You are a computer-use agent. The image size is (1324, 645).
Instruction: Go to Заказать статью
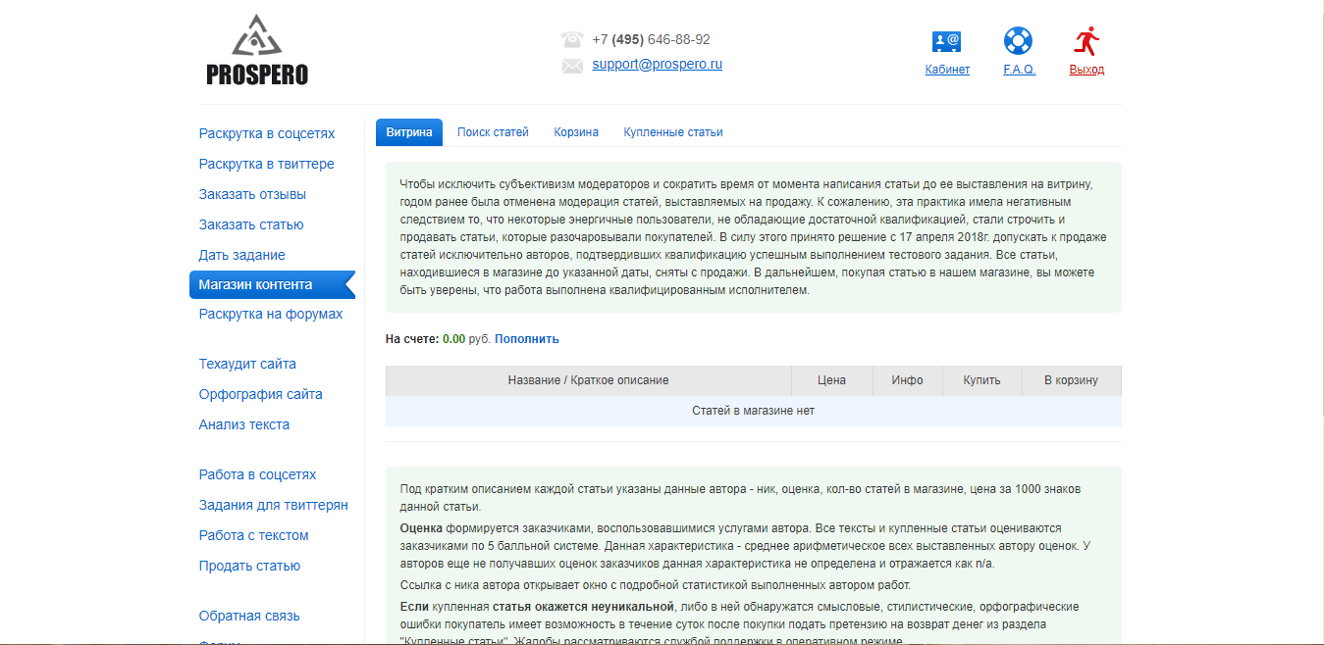click(x=251, y=224)
